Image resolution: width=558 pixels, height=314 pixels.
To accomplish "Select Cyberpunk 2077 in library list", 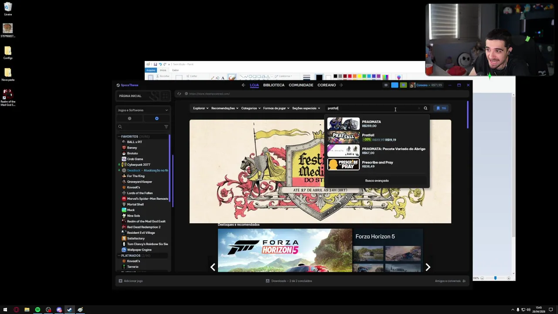I will coord(138,165).
